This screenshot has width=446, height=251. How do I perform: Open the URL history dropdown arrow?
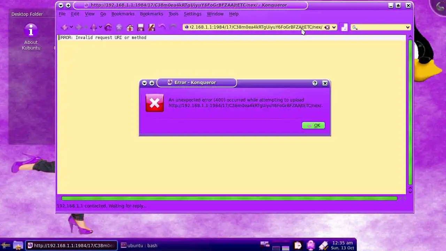(x=334, y=27)
